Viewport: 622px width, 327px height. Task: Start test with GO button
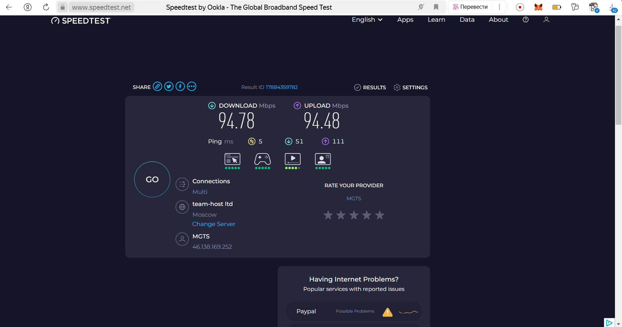coord(152,180)
